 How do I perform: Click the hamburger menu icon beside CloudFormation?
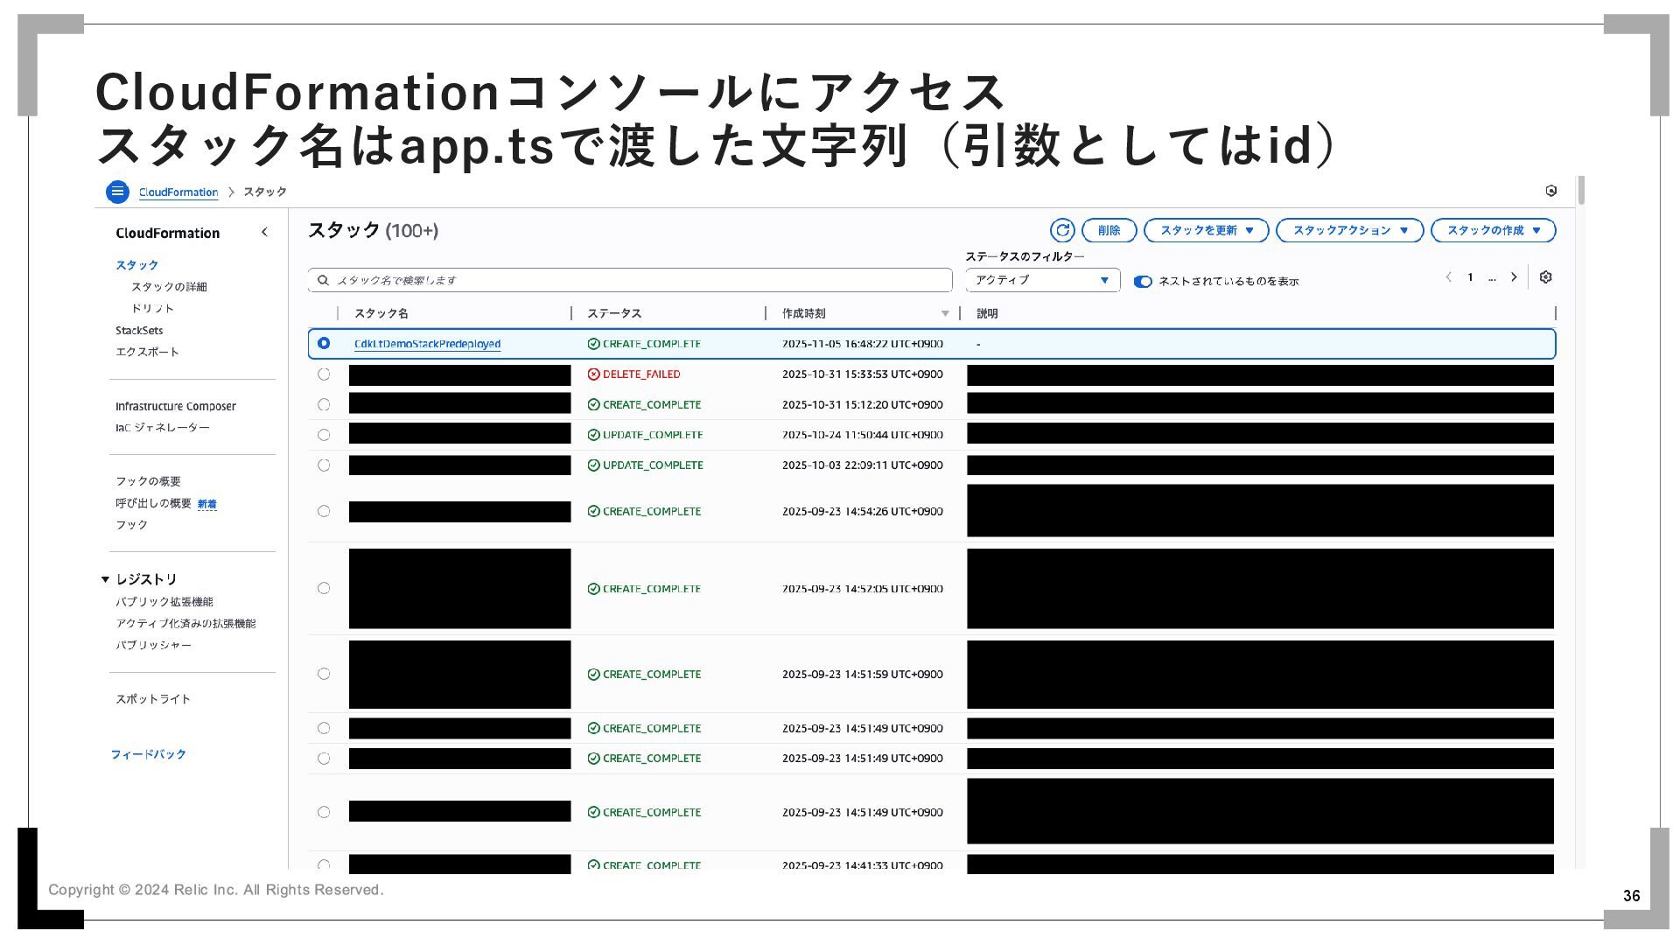pyautogui.click(x=117, y=192)
